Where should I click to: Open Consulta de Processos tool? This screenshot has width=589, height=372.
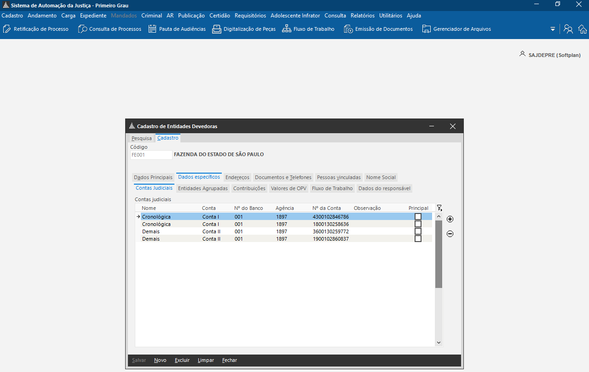pyautogui.click(x=110, y=29)
